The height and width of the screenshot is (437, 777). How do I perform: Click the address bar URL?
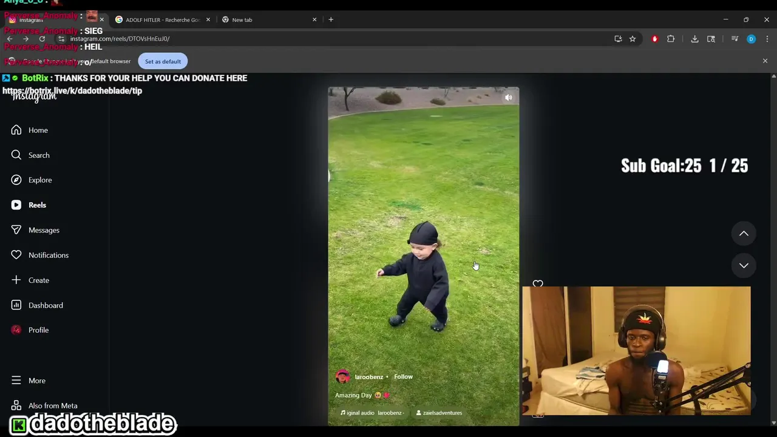[120, 39]
